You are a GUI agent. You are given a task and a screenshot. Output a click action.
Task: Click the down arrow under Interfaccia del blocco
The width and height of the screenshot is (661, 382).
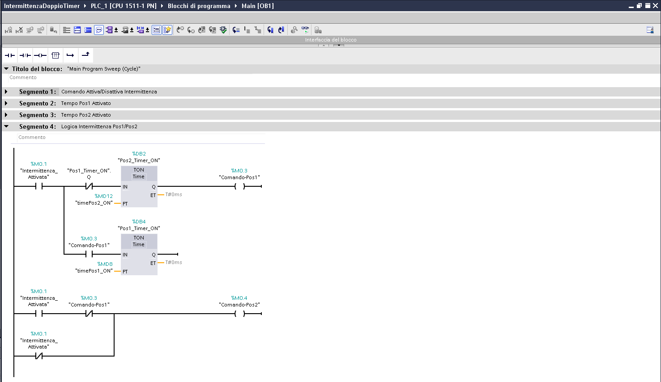click(339, 45)
